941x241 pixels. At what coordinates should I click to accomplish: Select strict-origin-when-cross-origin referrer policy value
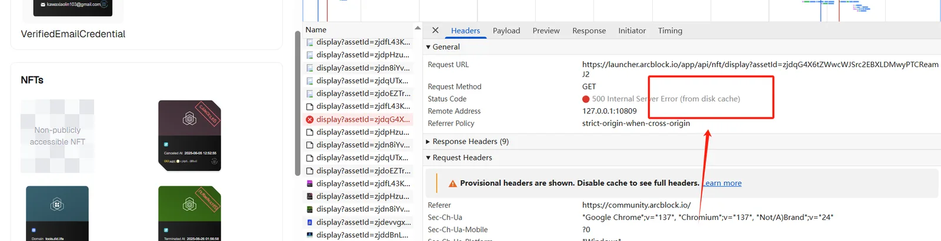coord(636,123)
